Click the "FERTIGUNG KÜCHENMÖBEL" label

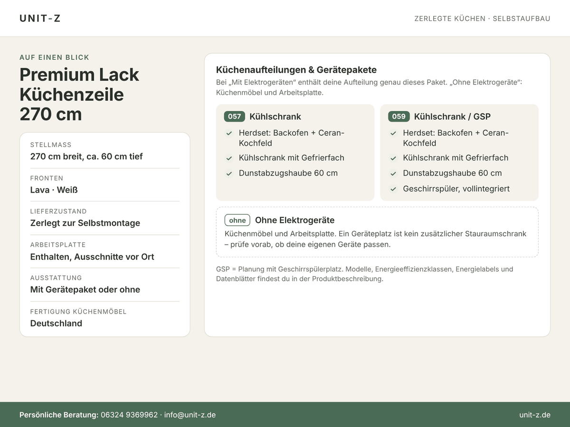78,312
